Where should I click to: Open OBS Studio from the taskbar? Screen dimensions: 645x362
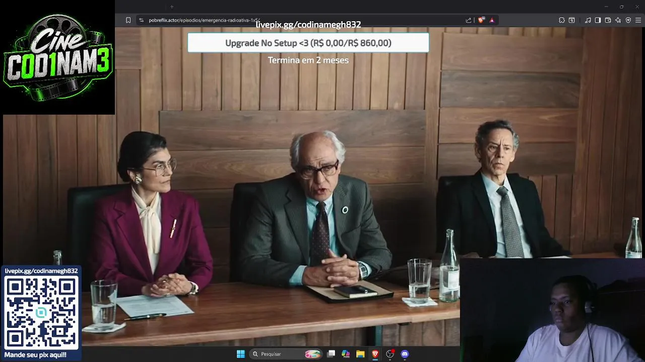tap(390, 354)
